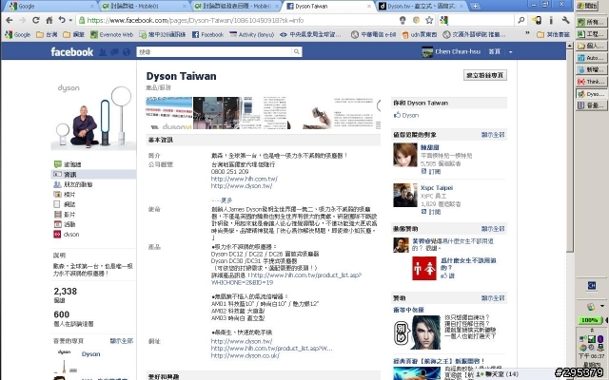Open Facebook notifications globe icon
This screenshot has width=609, height=380.
127,52
